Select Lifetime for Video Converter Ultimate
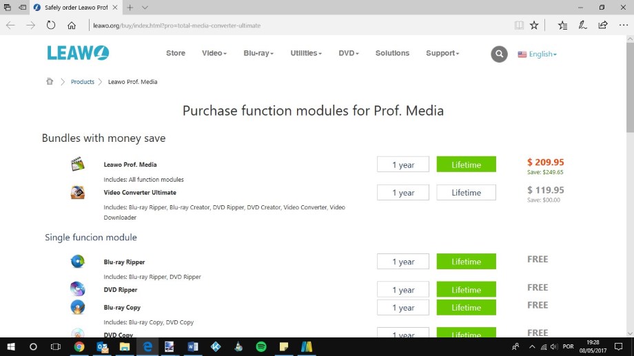Image resolution: width=634 pixels, height=356 pixels. tap(466, 193)
